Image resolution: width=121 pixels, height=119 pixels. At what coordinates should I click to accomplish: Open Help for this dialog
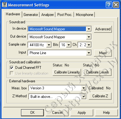pyautogui.click(x=106, y=113)
